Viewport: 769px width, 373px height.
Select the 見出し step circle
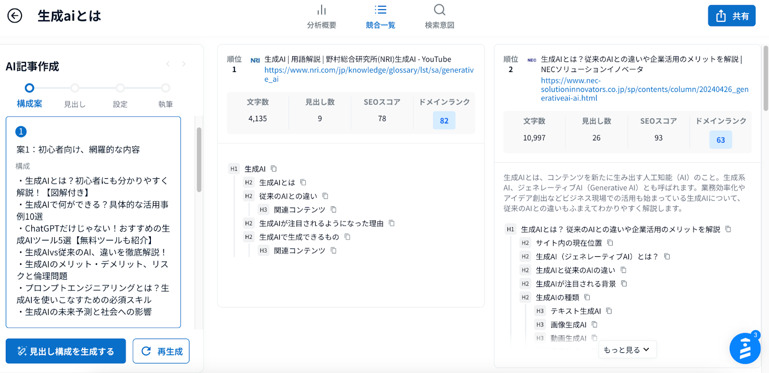74,88
